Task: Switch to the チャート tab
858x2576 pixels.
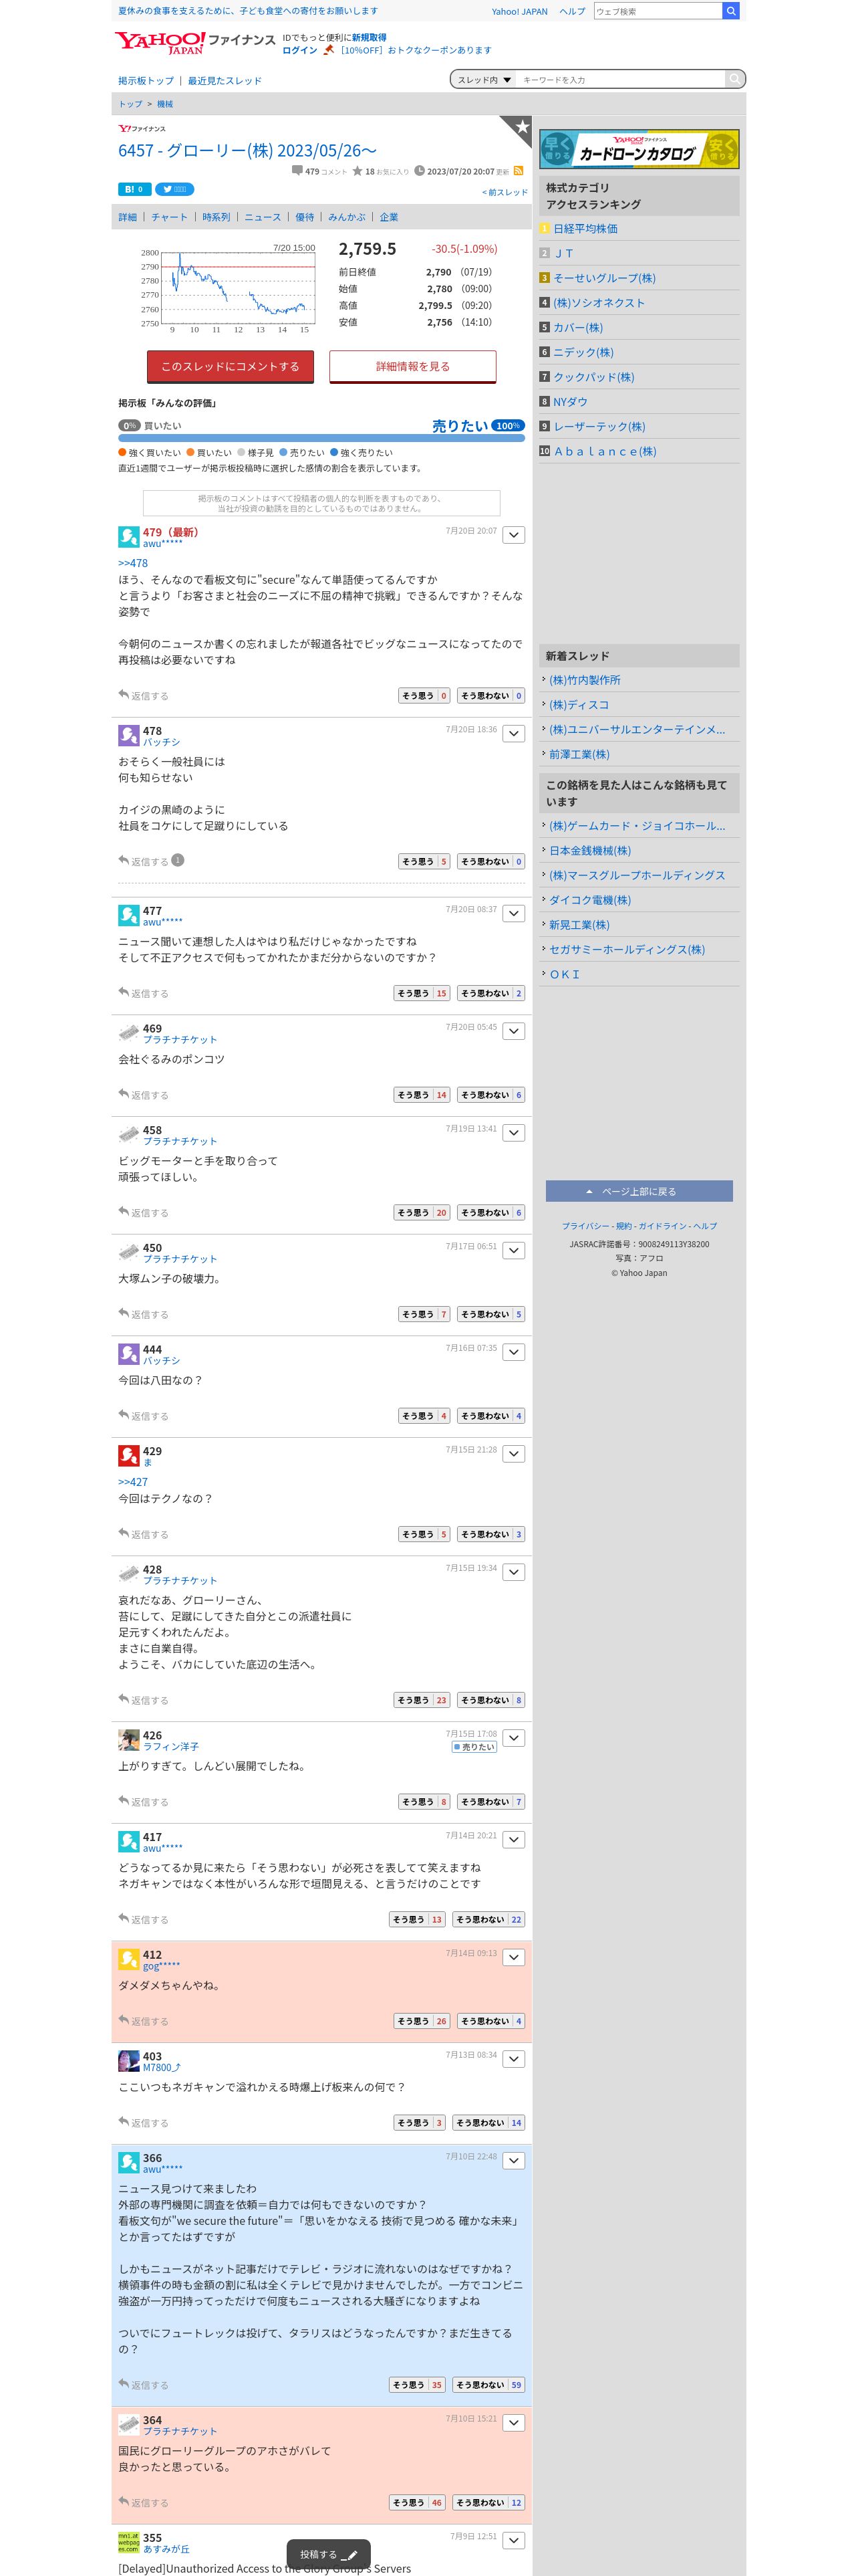Action: coord(170,217)
